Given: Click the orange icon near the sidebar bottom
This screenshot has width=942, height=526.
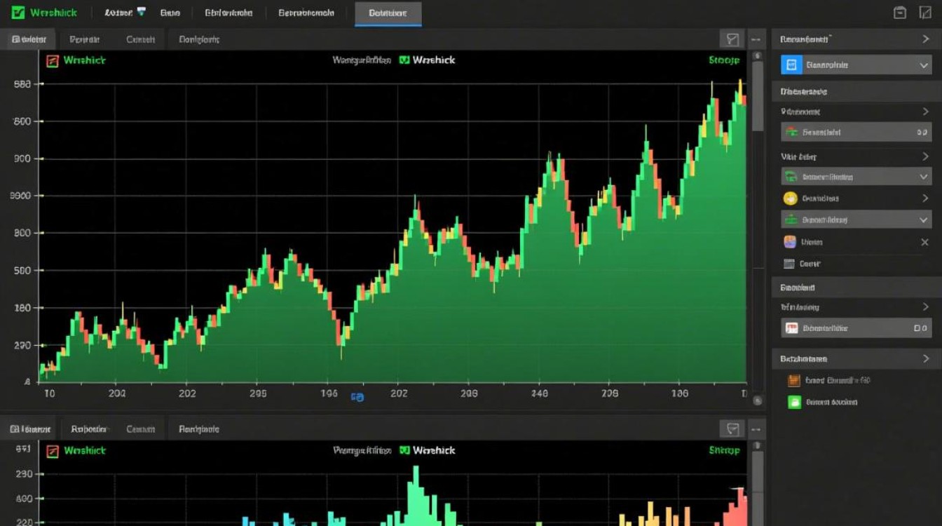Looking at the screenshot, I should click(x=793, y=381).
